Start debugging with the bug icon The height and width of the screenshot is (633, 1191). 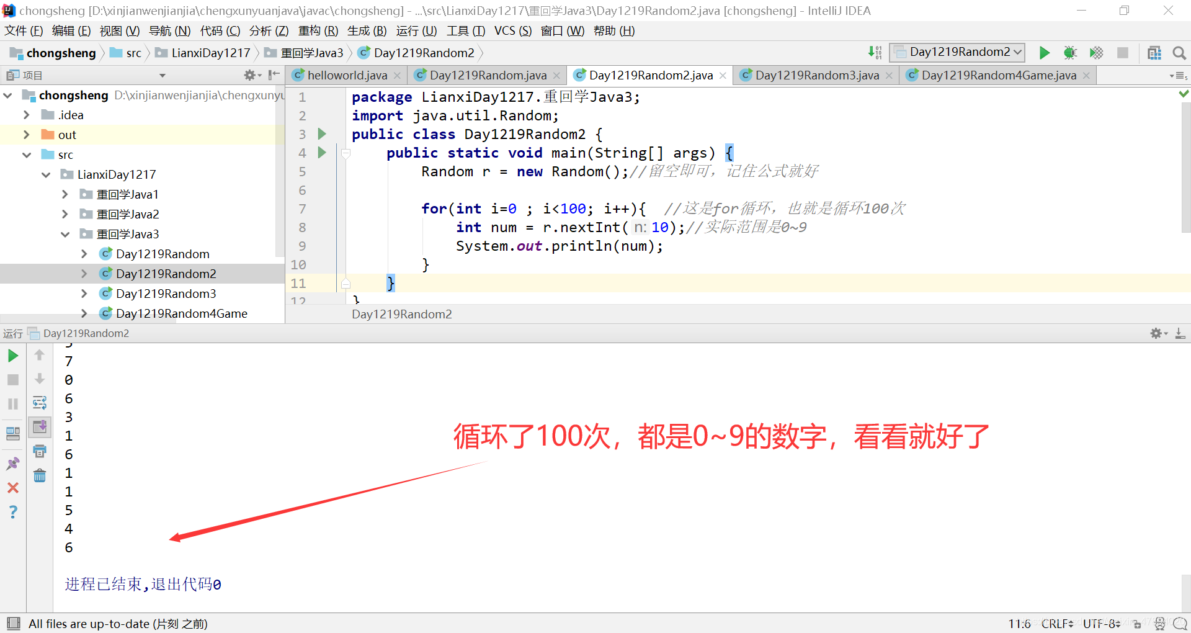[x=1069, y=53]
